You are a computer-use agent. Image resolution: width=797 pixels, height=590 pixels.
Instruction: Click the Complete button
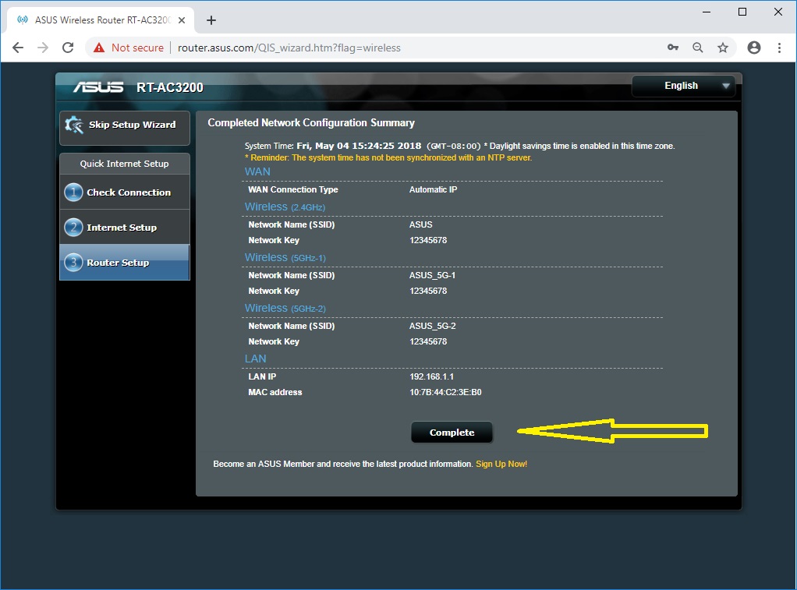pyautogui.click(x=452, y=433)
